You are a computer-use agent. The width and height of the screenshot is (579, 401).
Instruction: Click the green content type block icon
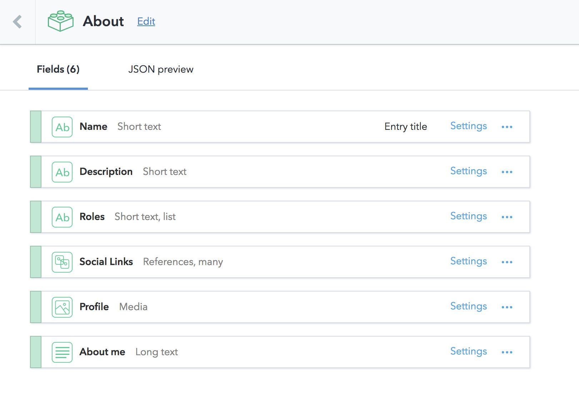tap(60, 21)
